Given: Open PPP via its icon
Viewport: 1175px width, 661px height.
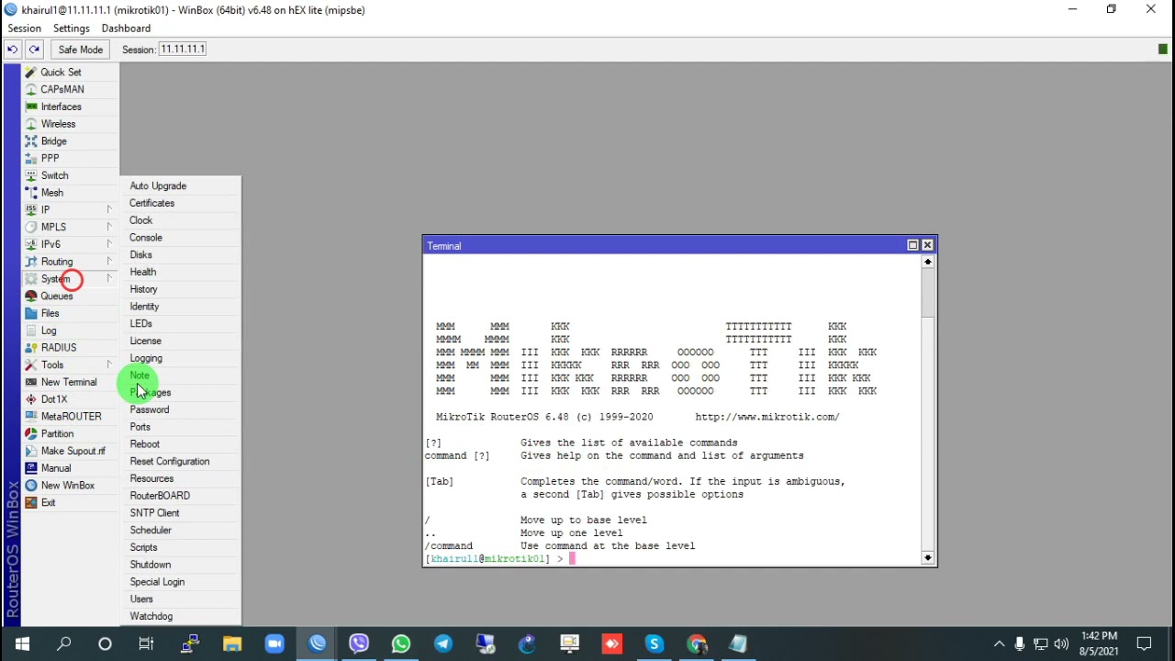Looking at the screenshot, I should click(x=31, y=158).
